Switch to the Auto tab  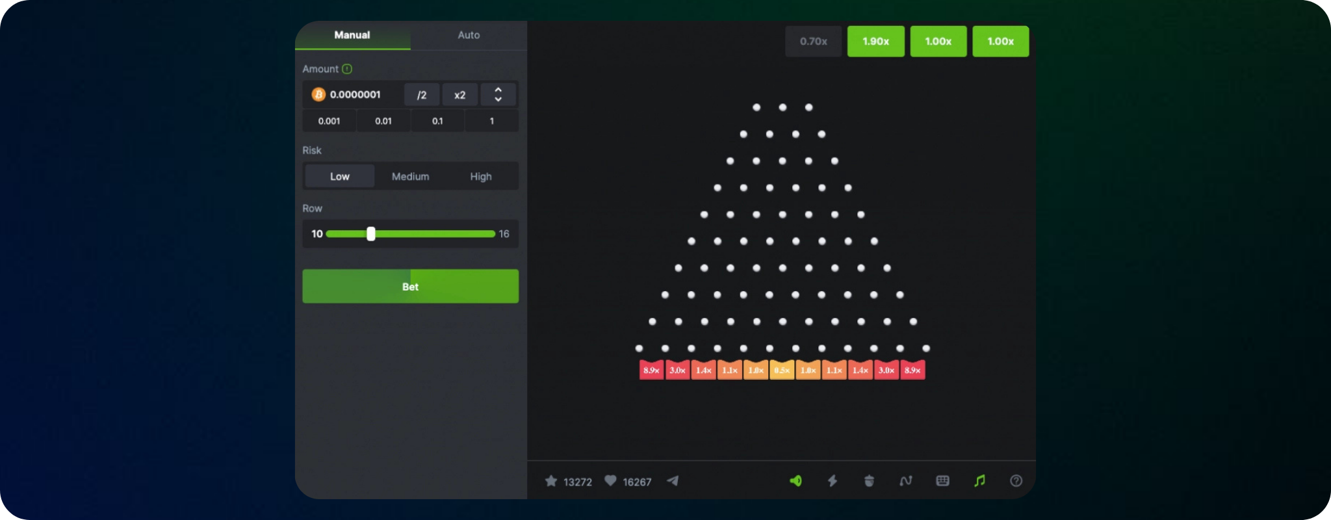(469, 35)
